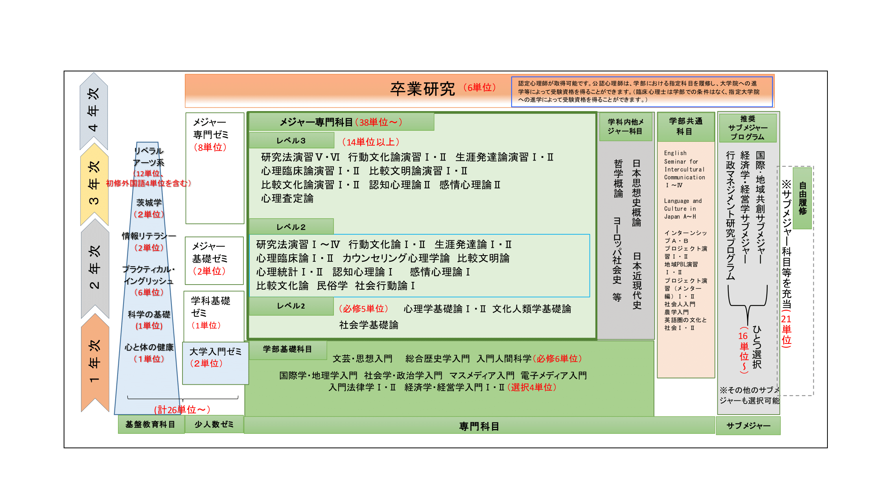Viewport: 888px width, 495px height.
Task: Click 茨城学 (2単位) text
Action: tap(149, 208)
